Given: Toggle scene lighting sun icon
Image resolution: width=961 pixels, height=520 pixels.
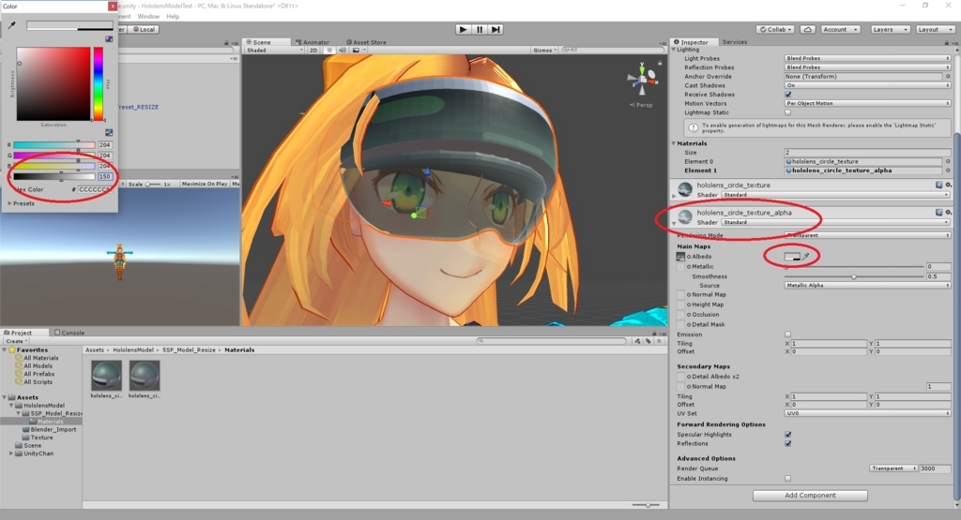Looking at the screenshot, I should coord(329,51).
